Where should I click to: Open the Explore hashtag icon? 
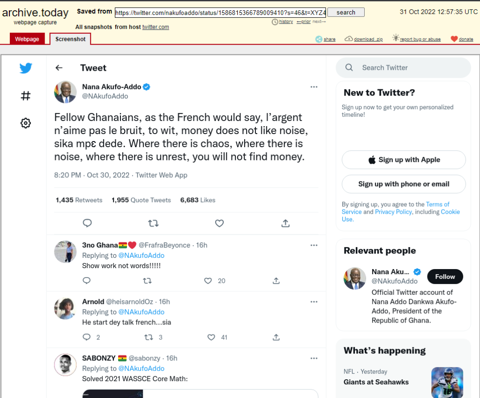pos(26,96)
